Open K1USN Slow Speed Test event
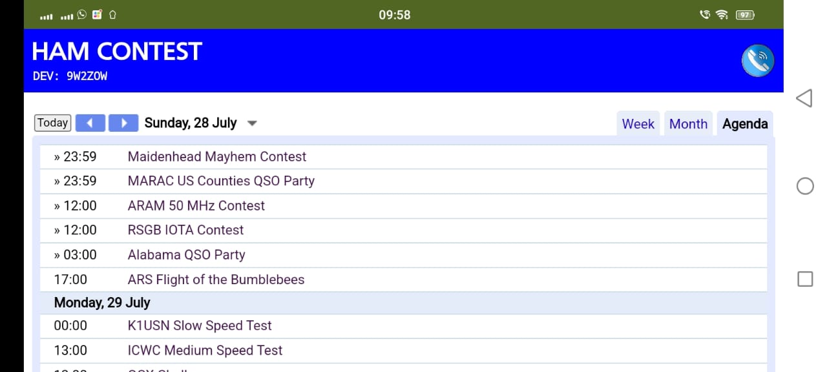Image resolution: width=827 pixels, height=372 pixels. point(200,325)
